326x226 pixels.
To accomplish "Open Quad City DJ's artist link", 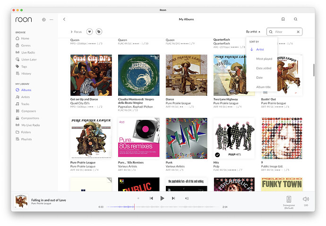I will point(80,103).
